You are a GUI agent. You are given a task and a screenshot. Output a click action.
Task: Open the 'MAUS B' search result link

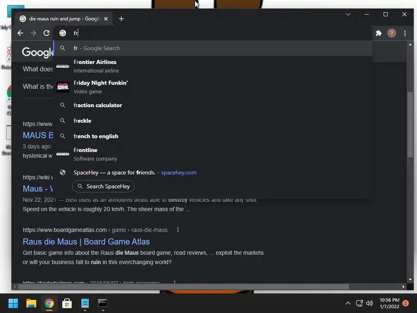[x=38, y=135]
